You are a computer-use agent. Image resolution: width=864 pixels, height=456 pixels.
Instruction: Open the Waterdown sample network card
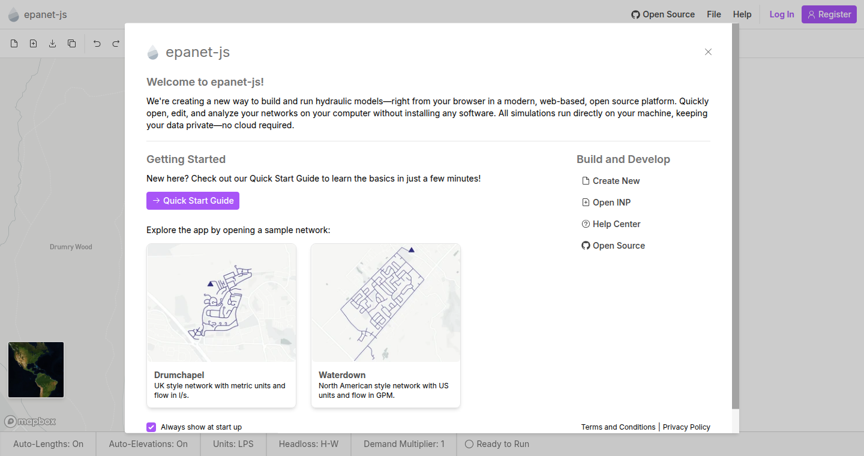(386, 325)
